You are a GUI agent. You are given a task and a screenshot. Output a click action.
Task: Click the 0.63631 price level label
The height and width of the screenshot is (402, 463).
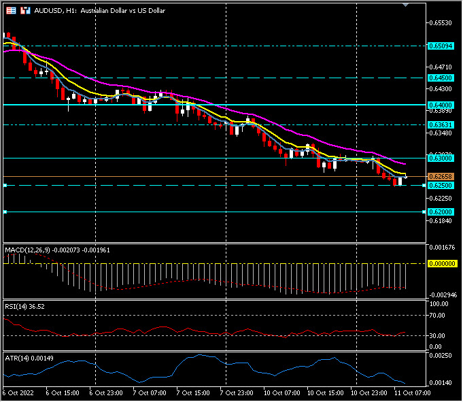point(440,125)
